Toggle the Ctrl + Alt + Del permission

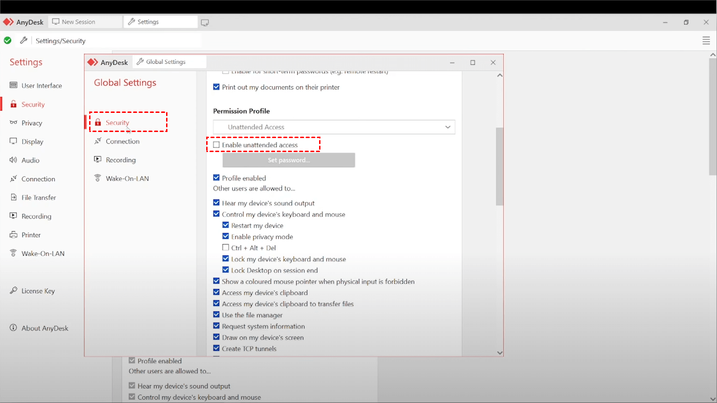[226, 248]
